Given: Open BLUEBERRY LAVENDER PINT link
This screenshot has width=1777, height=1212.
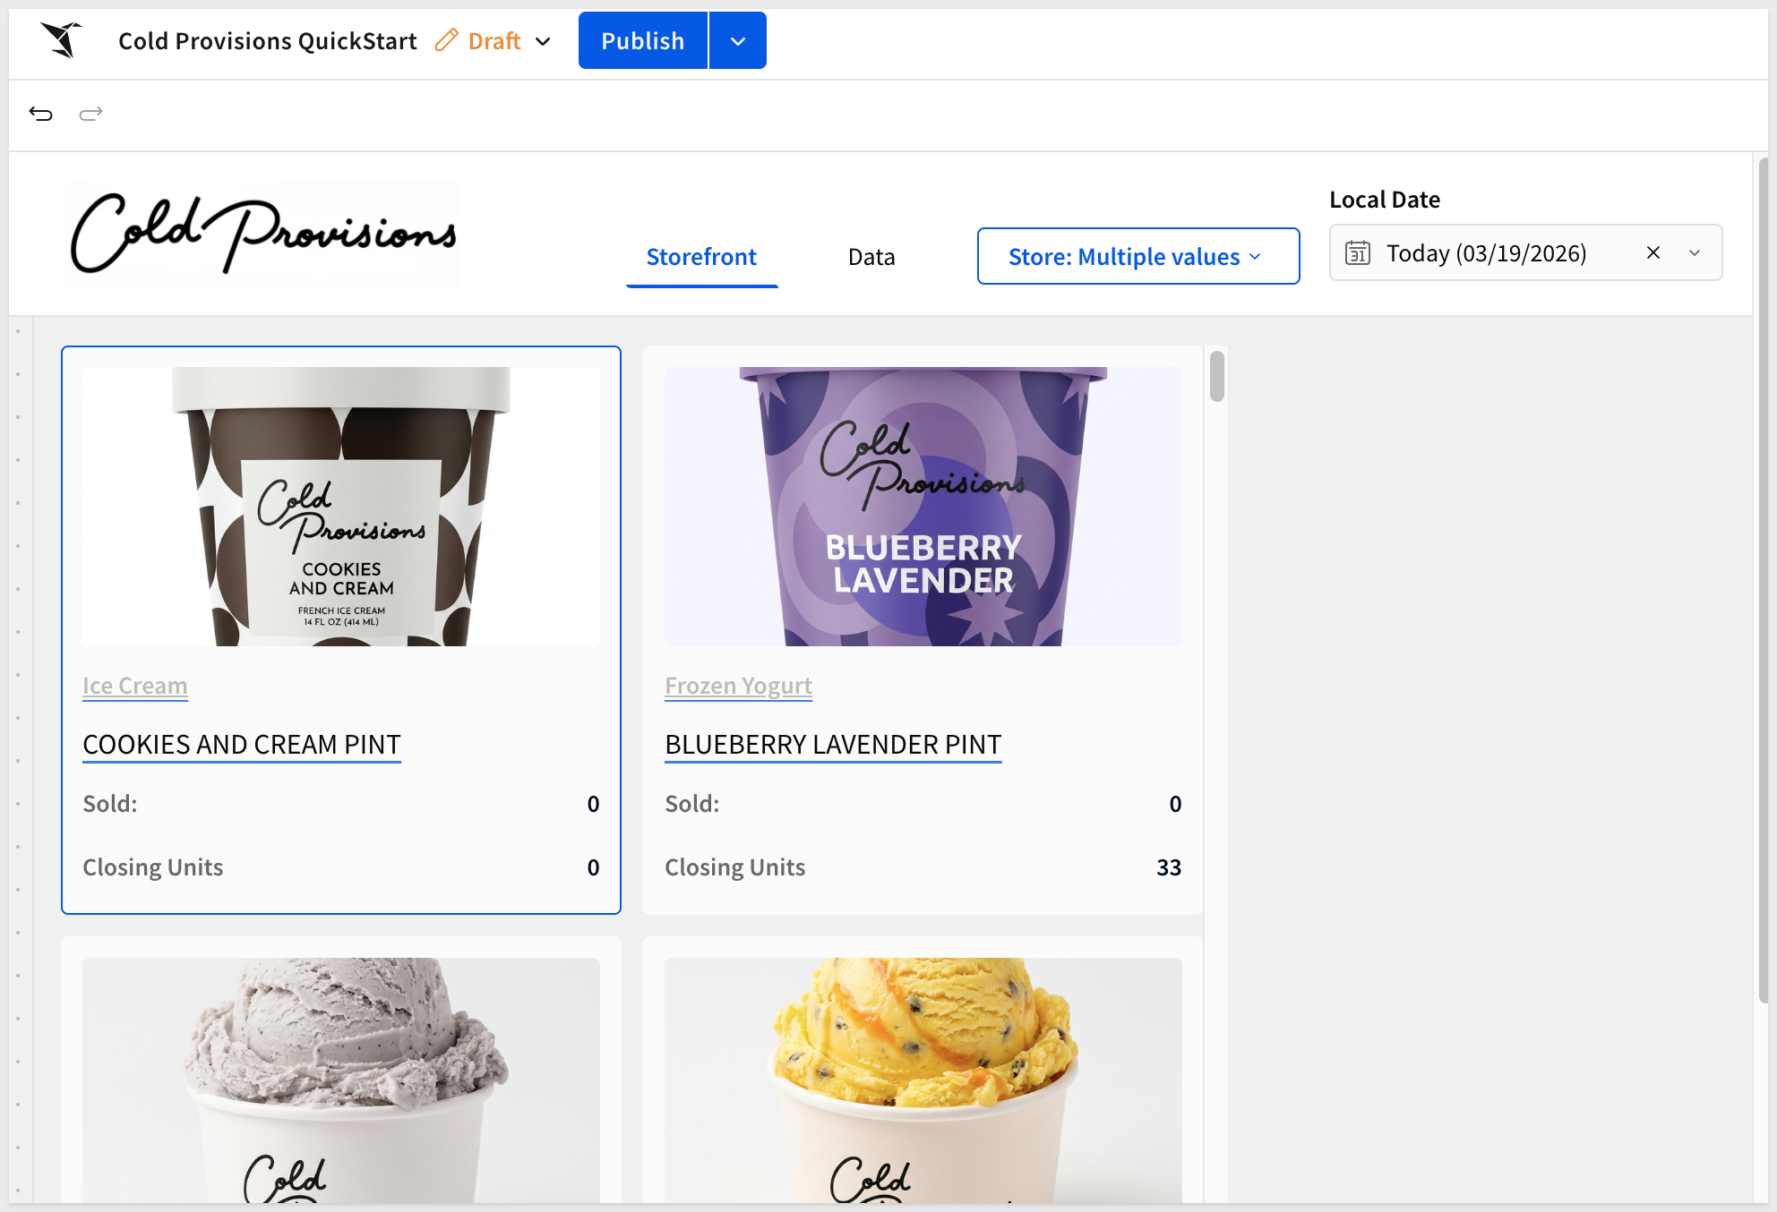Looking at the screenshot, I should coord(833,745).
